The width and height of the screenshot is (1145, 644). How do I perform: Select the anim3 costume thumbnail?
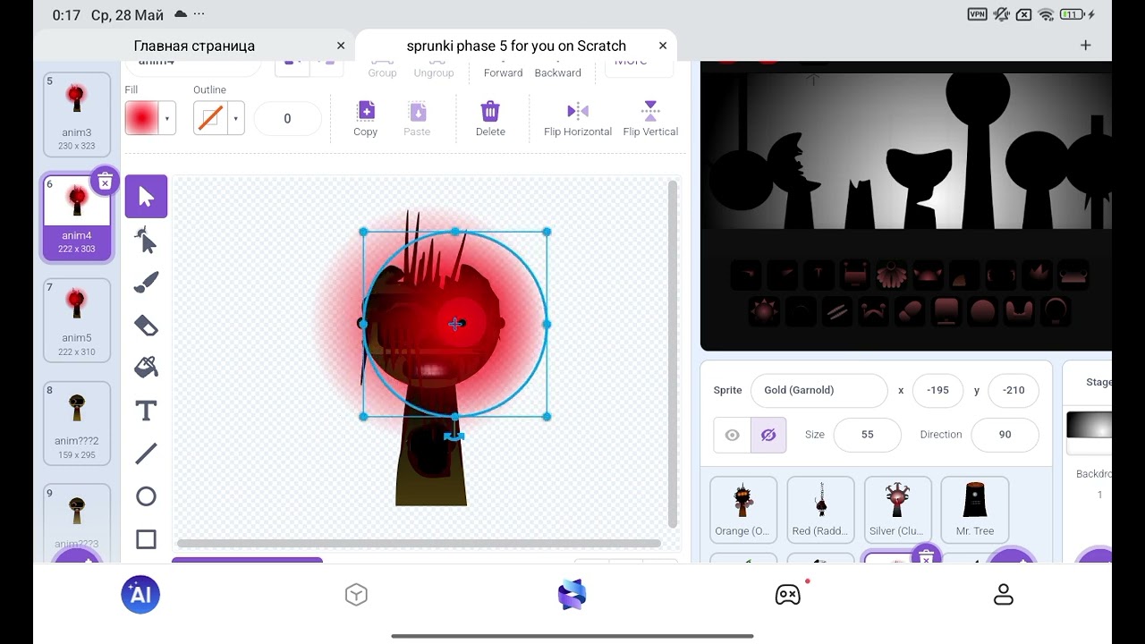tap(77, 114)
